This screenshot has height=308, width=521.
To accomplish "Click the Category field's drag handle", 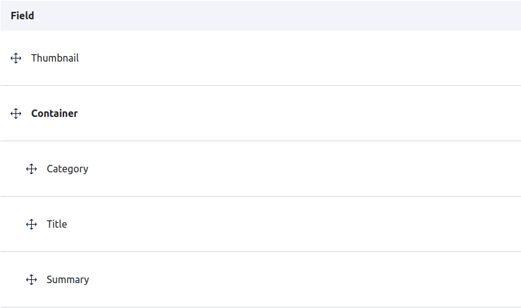I will 32,169.
